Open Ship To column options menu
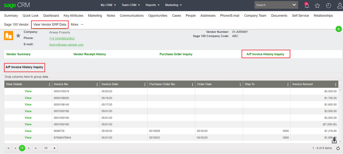This screenshot has height=154, width=343. [288, 85]
